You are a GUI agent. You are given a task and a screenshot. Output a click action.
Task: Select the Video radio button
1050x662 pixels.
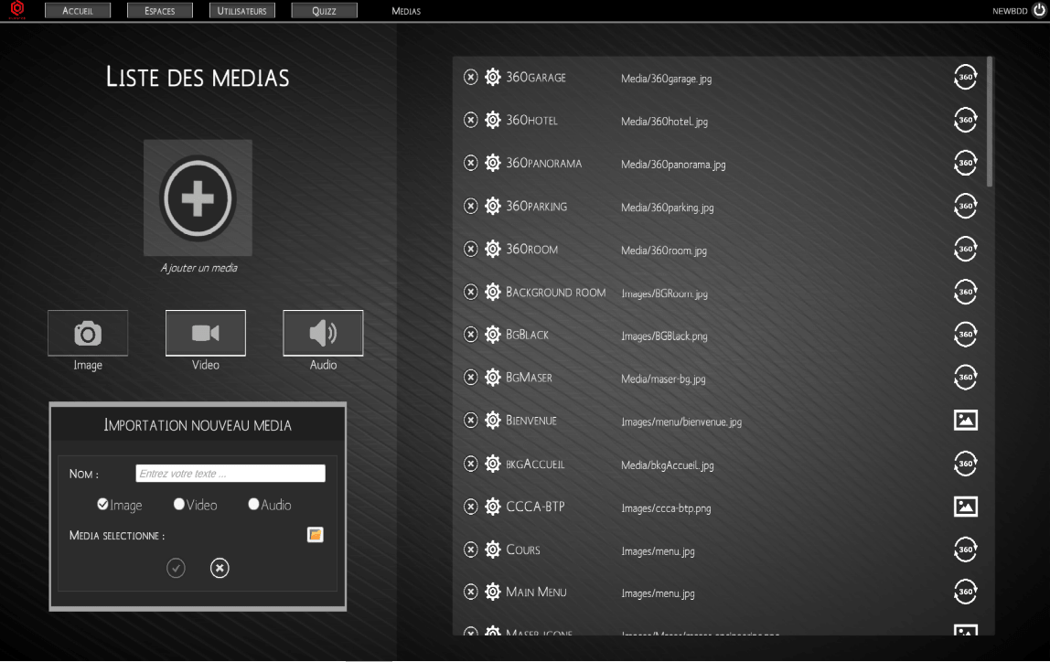[x=179, y=504]
